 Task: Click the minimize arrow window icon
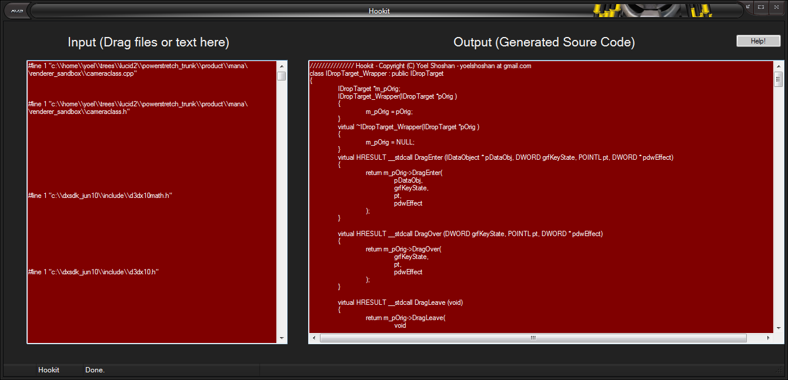pos(749,6)
